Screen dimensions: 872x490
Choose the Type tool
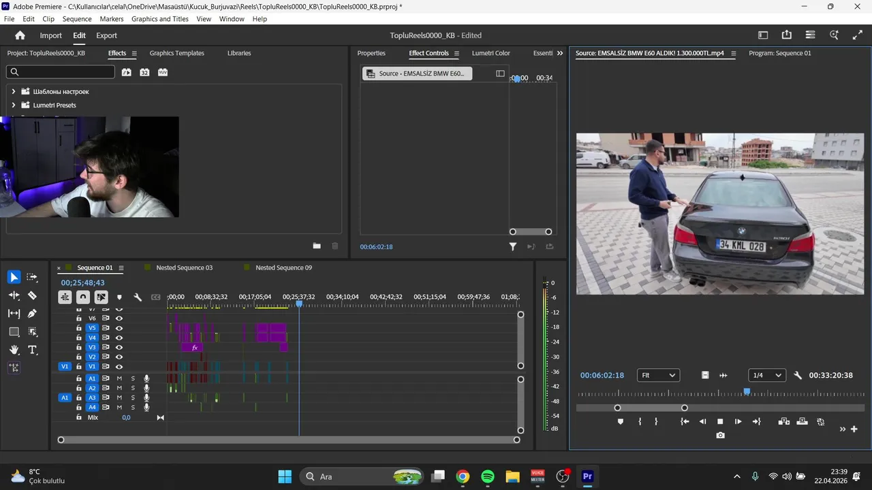coord(32,350)
